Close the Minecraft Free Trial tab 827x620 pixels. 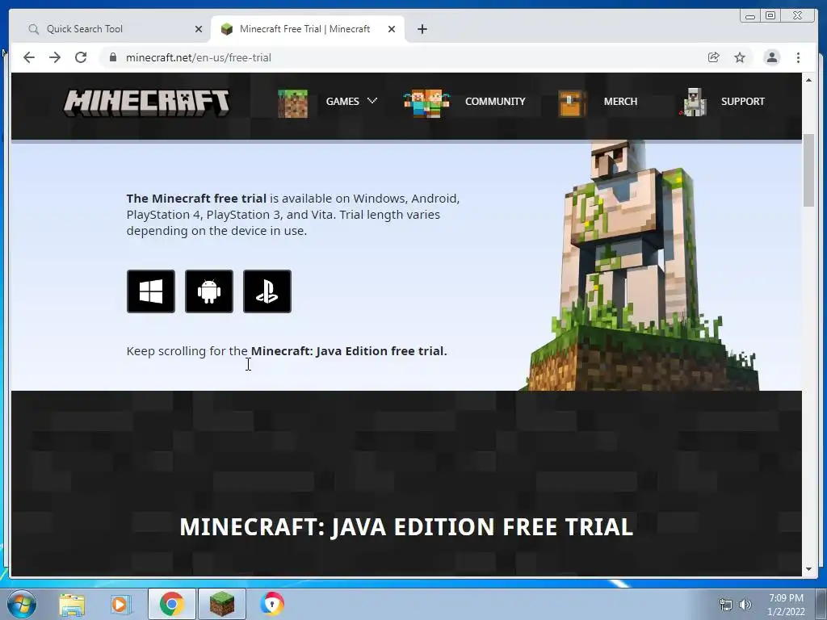(x=392, y=29)
